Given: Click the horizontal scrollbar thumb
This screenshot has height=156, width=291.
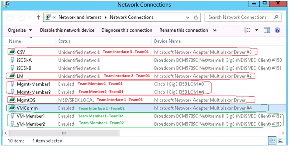Looking at the screenshot, I should [x=64, y=133].
